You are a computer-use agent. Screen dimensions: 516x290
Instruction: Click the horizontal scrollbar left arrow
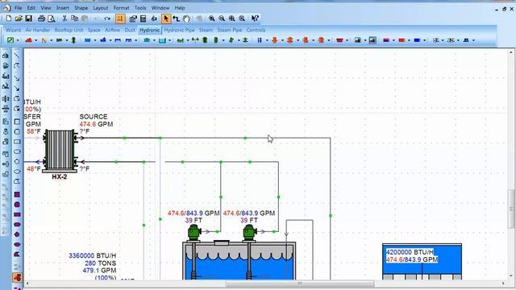(27, 283)
